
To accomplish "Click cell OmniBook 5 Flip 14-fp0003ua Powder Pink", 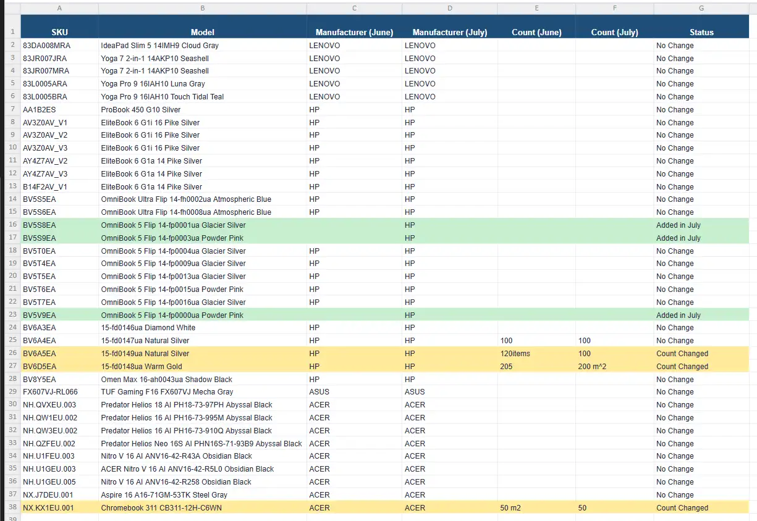I will point(202,238).
